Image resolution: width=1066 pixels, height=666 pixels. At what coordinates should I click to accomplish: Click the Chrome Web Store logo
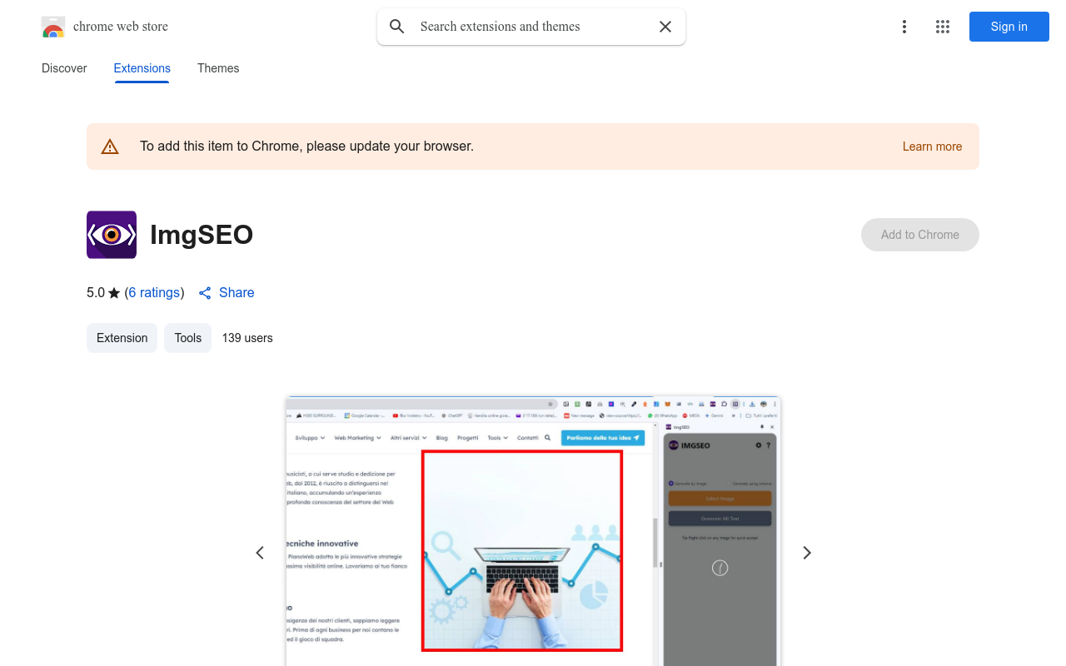click(x=53, y=27)
